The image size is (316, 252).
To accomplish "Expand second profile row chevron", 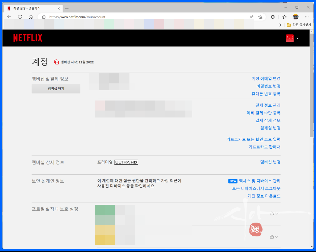I will click(277, 237).
